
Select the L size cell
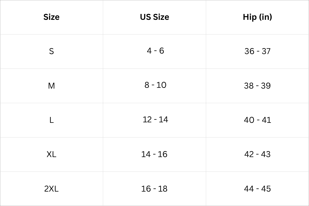(x=51, y=120)
